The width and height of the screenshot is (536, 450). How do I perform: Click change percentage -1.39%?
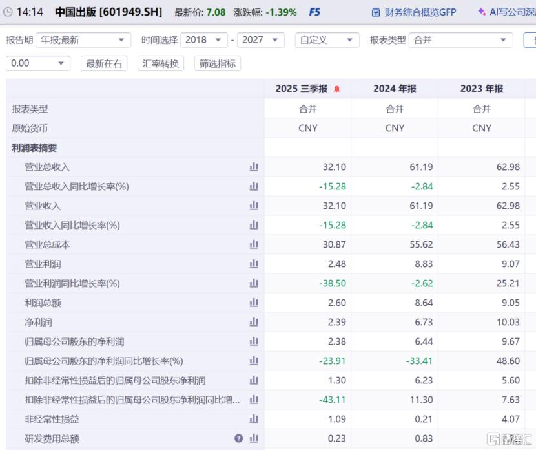point(282,12)
